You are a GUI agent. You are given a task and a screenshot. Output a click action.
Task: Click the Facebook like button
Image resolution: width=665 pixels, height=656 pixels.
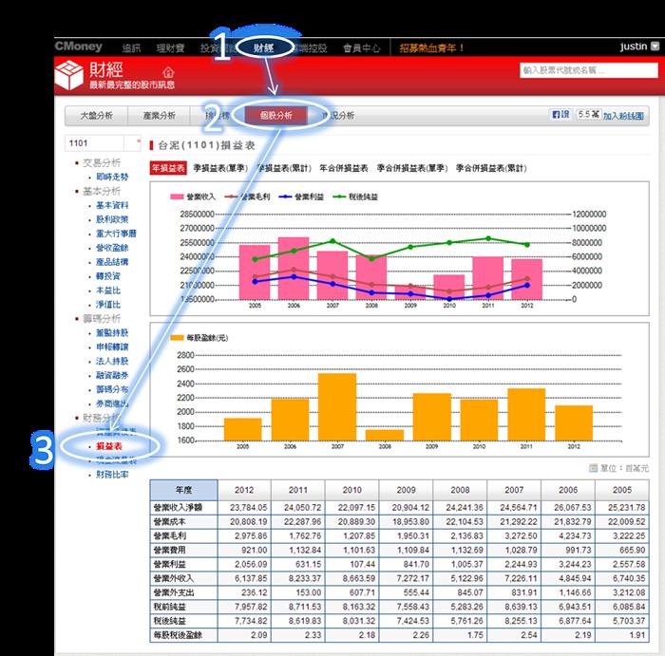pyautogui.click(x=560, y=115)
